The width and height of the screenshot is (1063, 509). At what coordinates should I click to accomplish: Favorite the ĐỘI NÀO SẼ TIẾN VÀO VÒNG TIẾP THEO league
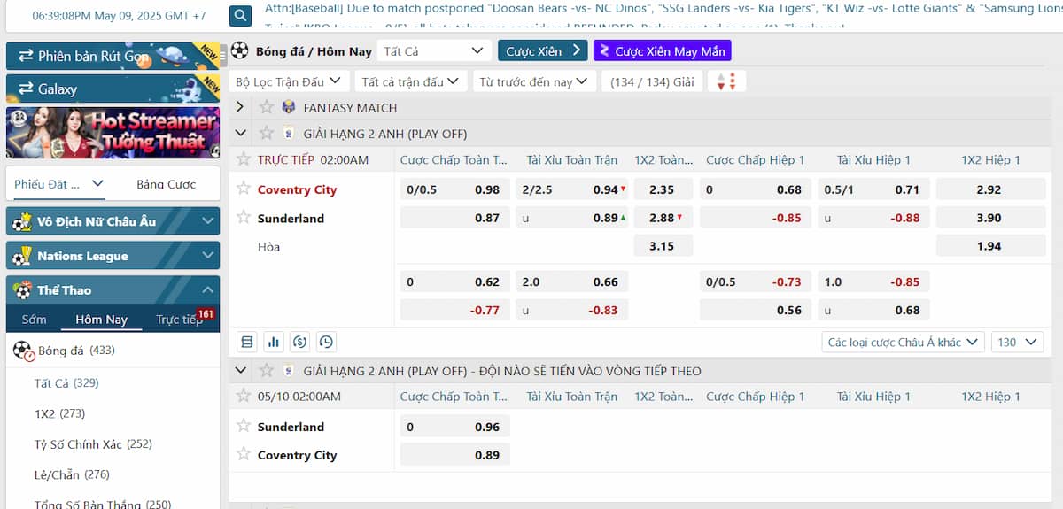(x=267, y=370)
